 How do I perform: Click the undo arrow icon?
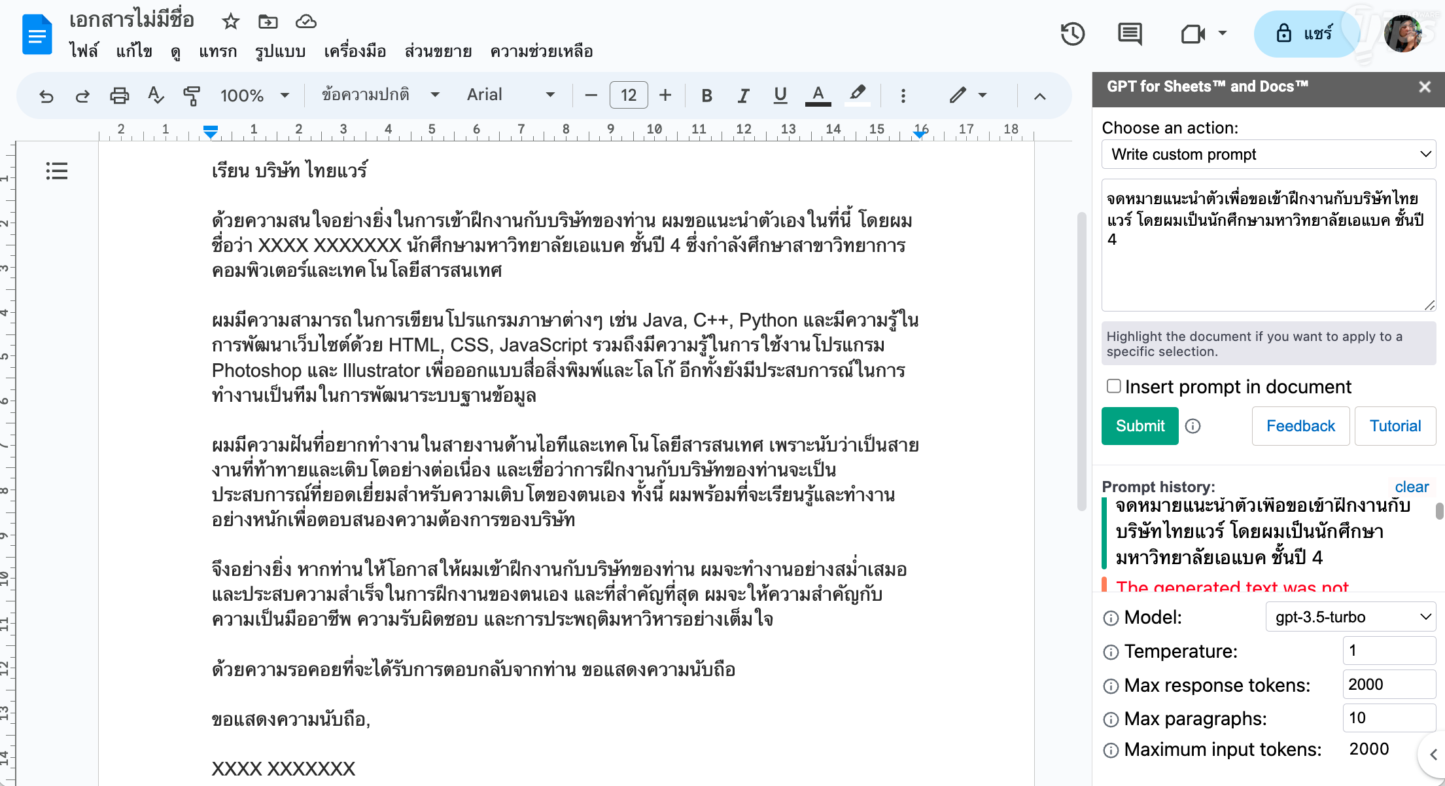click(46, 96)
